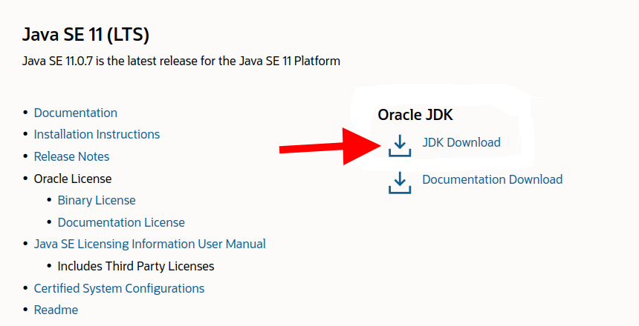Click the Oracle License list item text

coord(73,179)
